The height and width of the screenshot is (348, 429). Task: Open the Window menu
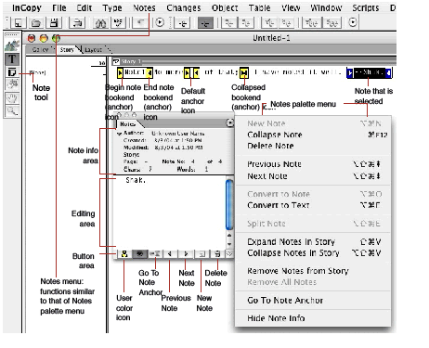tap(326, 7)
